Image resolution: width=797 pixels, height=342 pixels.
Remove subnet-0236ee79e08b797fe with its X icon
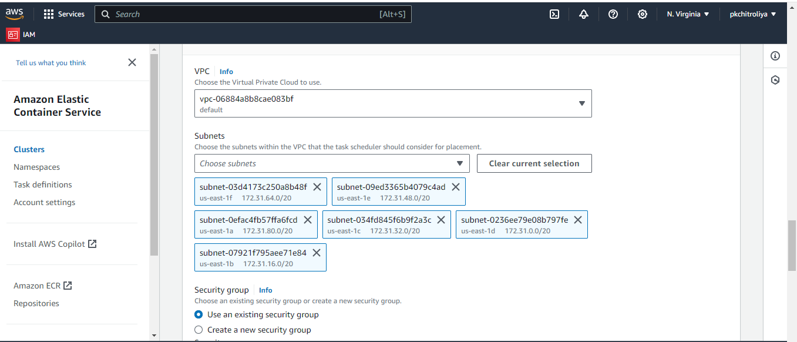[578, 220]
